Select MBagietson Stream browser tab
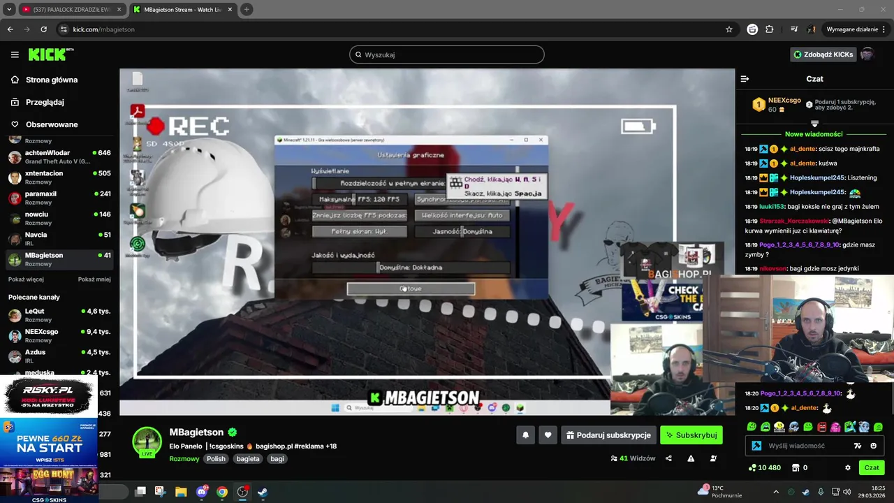Viewport: 894px width, 503px height. tap(182, 10)
